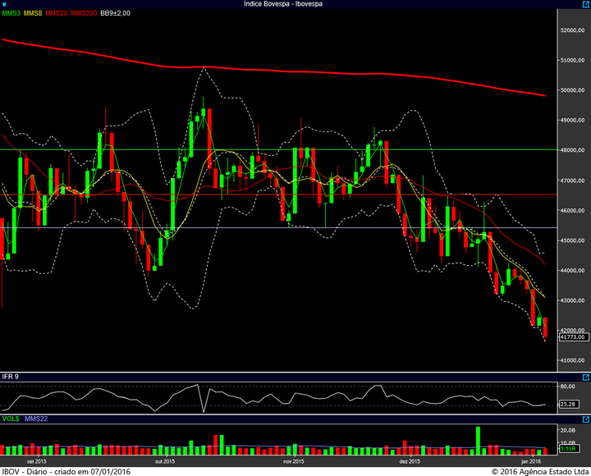Screen dimensions: 591x476
Task: Click the set 2015 date label
Action: coord(37,461)
